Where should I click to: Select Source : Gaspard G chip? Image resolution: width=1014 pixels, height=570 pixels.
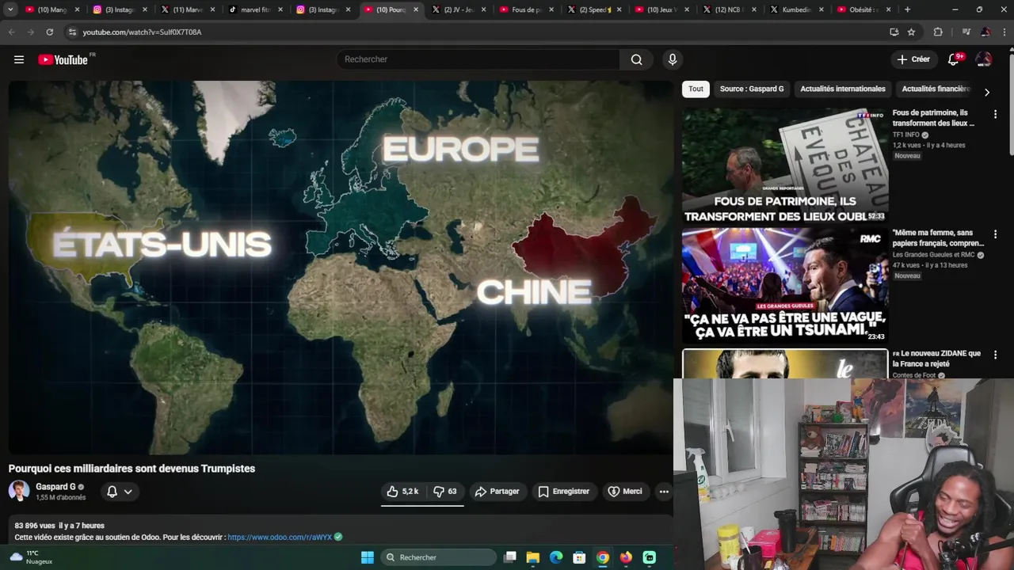(752, 89)
